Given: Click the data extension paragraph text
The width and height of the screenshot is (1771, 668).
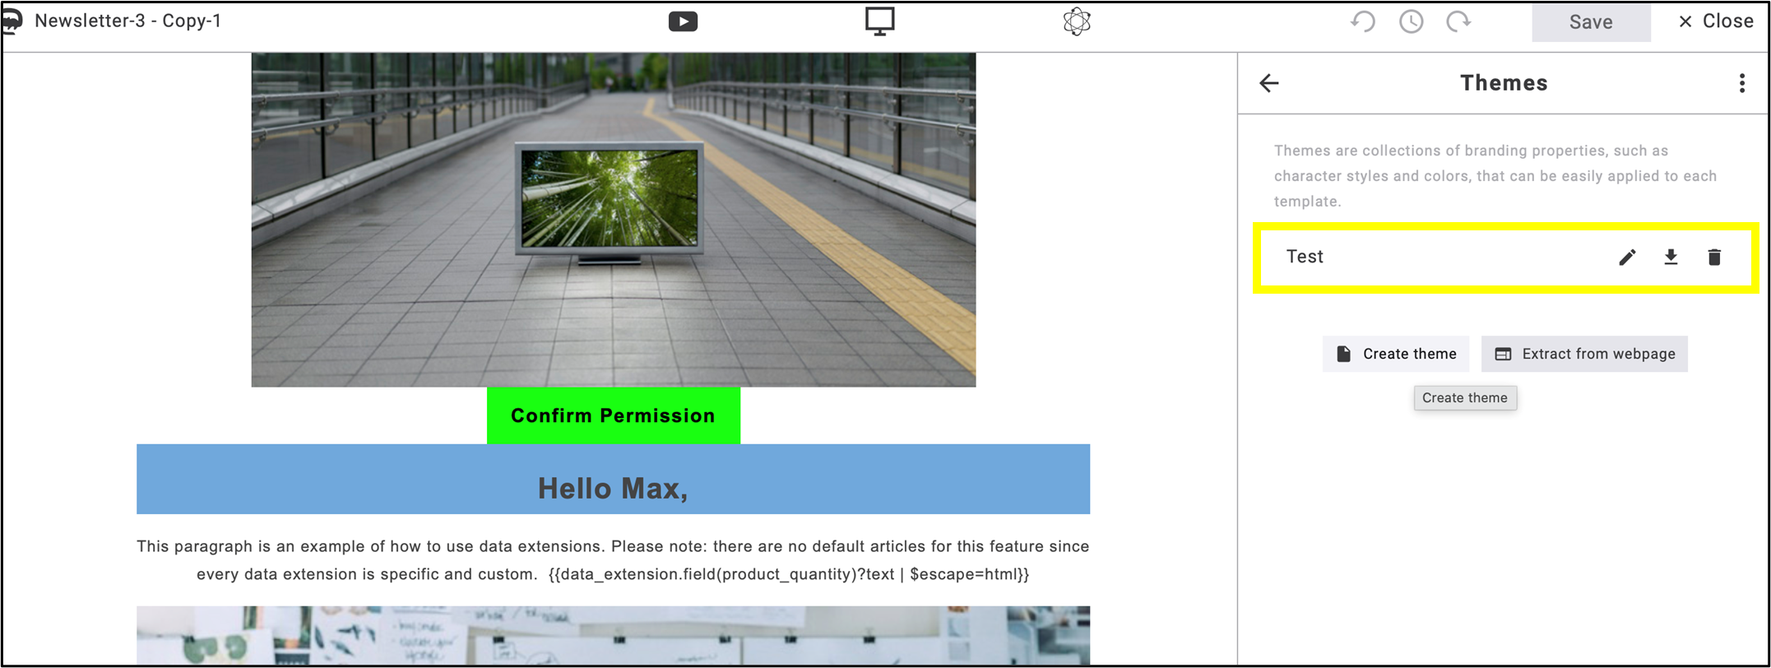Looking at the screenshot, I should coord(613,560).
